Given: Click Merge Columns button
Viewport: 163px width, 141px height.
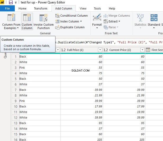Looking at the screenshot, I should [117, 16].
